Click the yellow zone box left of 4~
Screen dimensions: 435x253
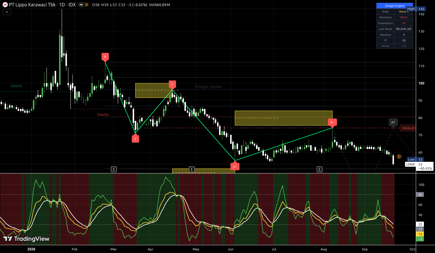pyautogui.click(x=283, y=118)
